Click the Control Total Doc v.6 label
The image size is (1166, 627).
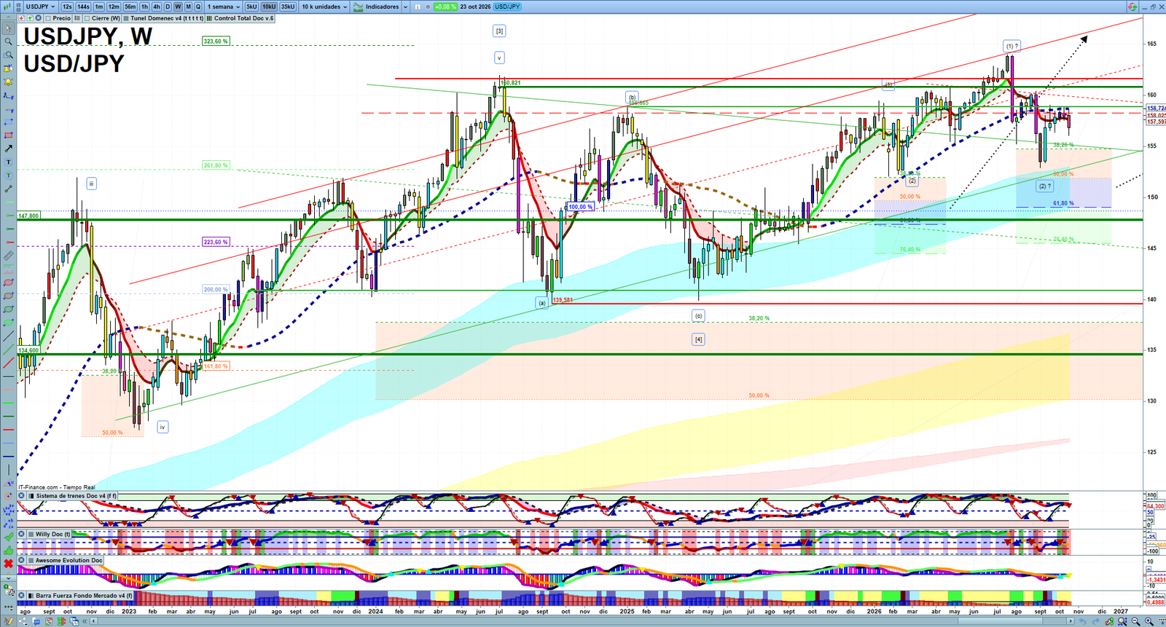(240, 18)
